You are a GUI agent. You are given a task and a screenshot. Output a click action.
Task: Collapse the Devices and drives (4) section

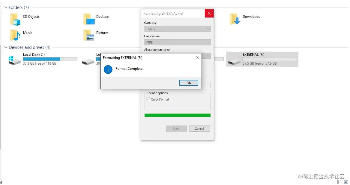[x=6, y=47]
